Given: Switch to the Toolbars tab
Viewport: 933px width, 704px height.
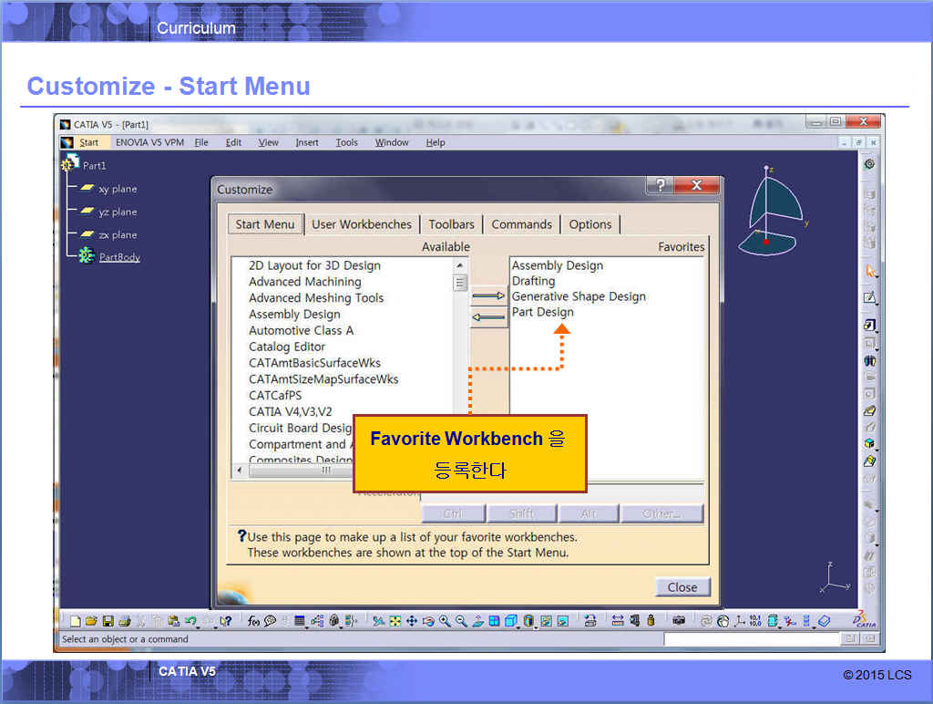Looking at the screenshot, I should (x=451, y=224).
